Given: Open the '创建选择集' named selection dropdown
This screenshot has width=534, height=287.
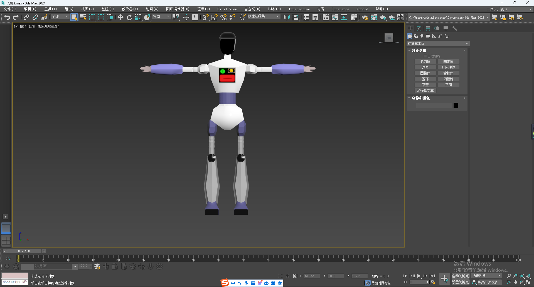Looking at the screenshot, I should click(264, 17).
